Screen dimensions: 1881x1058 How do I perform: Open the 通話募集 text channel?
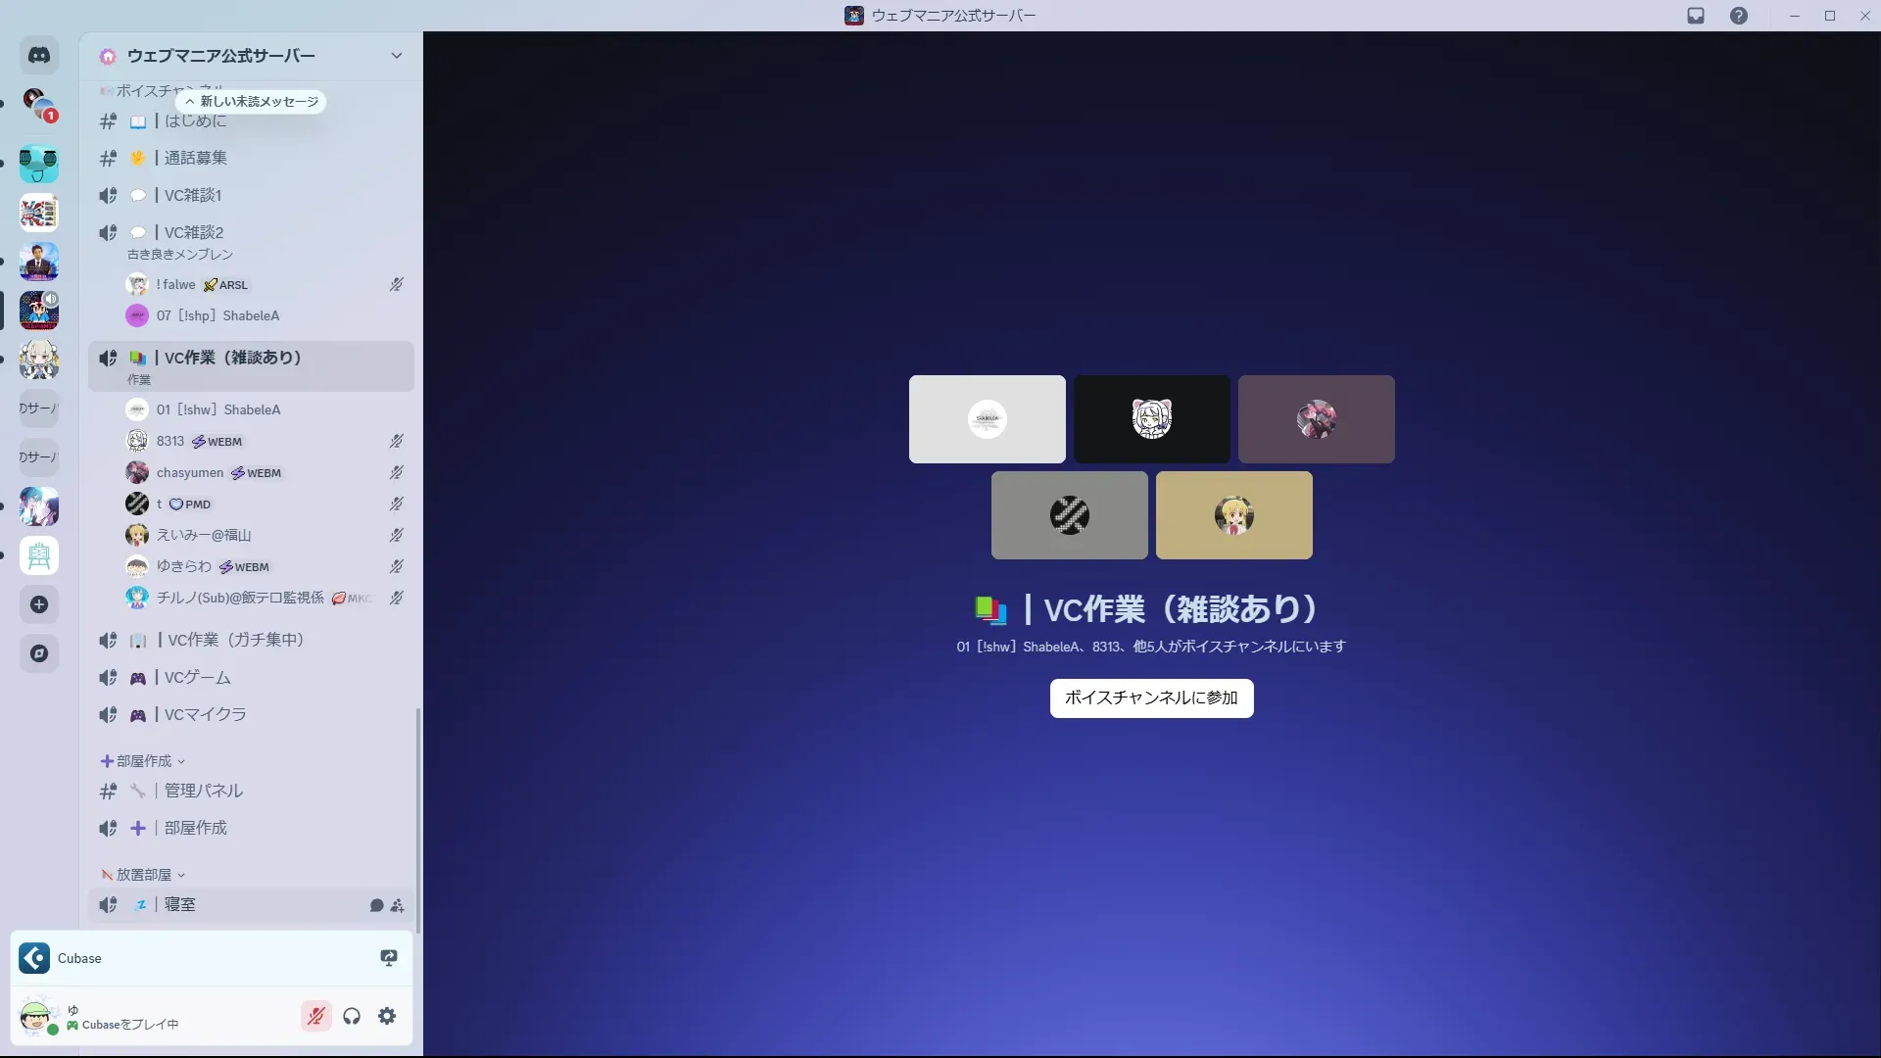(195, 158)
